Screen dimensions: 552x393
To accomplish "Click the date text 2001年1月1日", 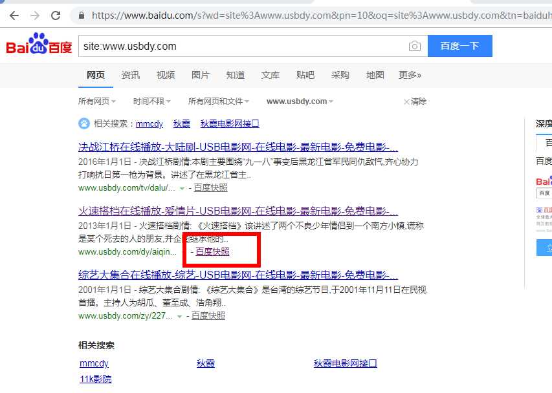I will (105, 290).
